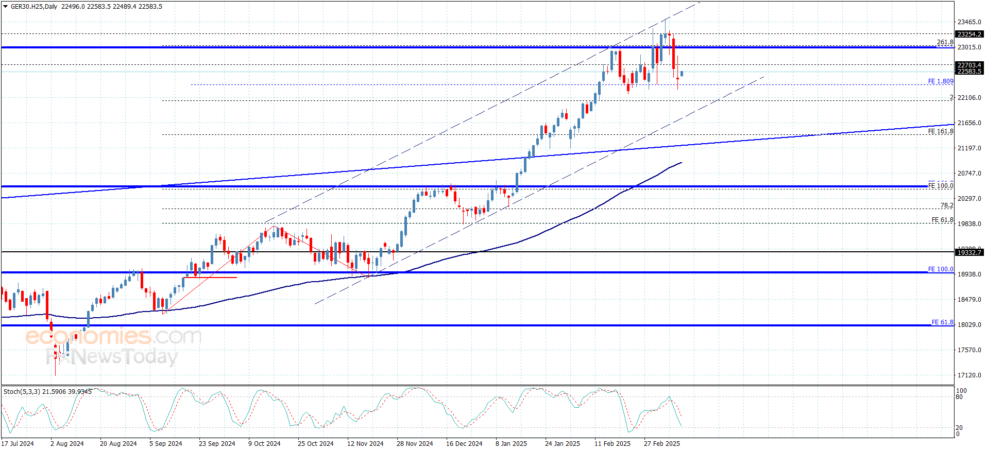Click the GER30.H25,Daily symbol title
The width and height of the screenshot is (987, 450).
[x=34, y=7]
